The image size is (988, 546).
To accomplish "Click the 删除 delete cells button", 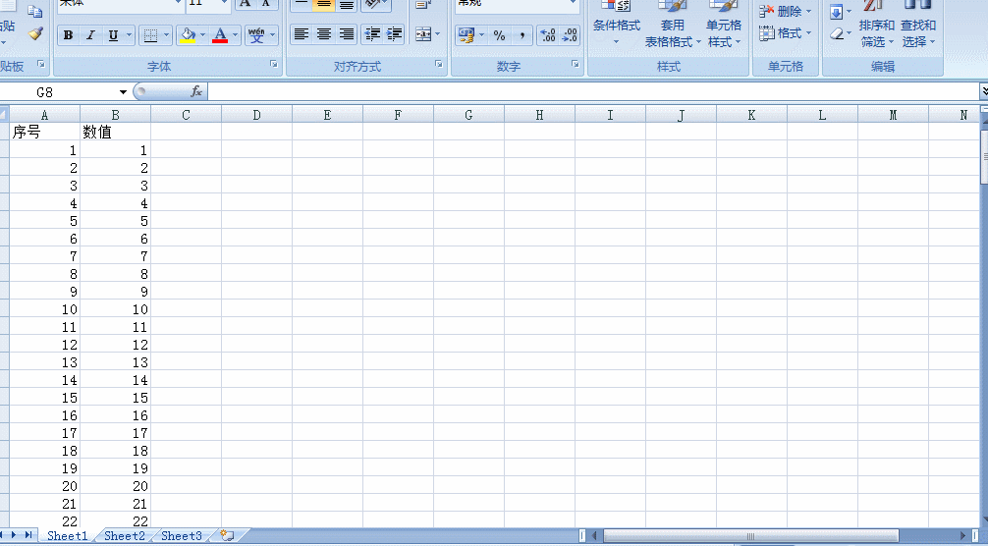I will click(785, 12).
